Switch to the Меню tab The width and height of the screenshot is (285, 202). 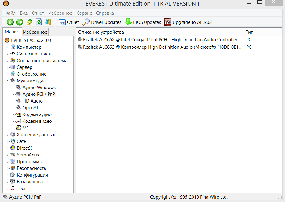pos(12,32)
